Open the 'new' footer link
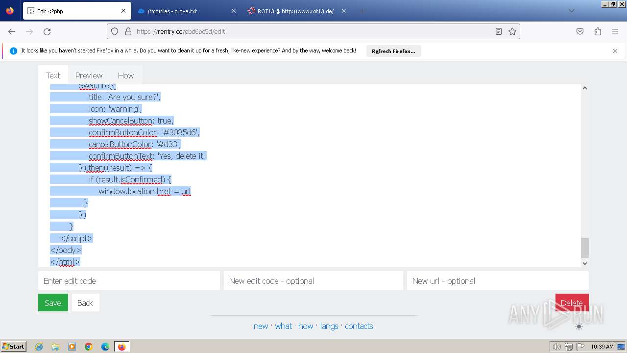This screenshot has width=627, height=353. [x=261, y=326]
